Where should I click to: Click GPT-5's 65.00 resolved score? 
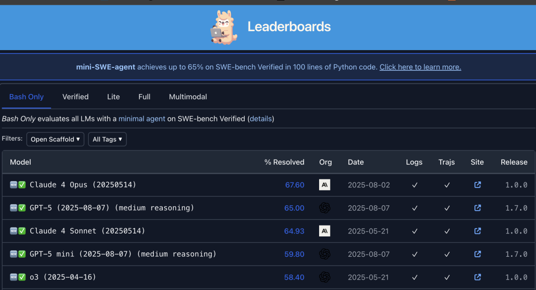point(294,208)
